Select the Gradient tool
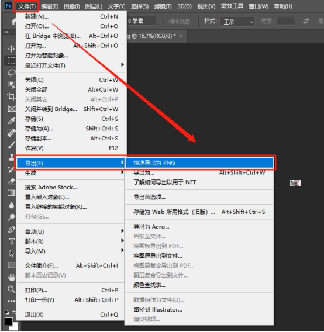The image size is (324, 332). coord(11,193)
